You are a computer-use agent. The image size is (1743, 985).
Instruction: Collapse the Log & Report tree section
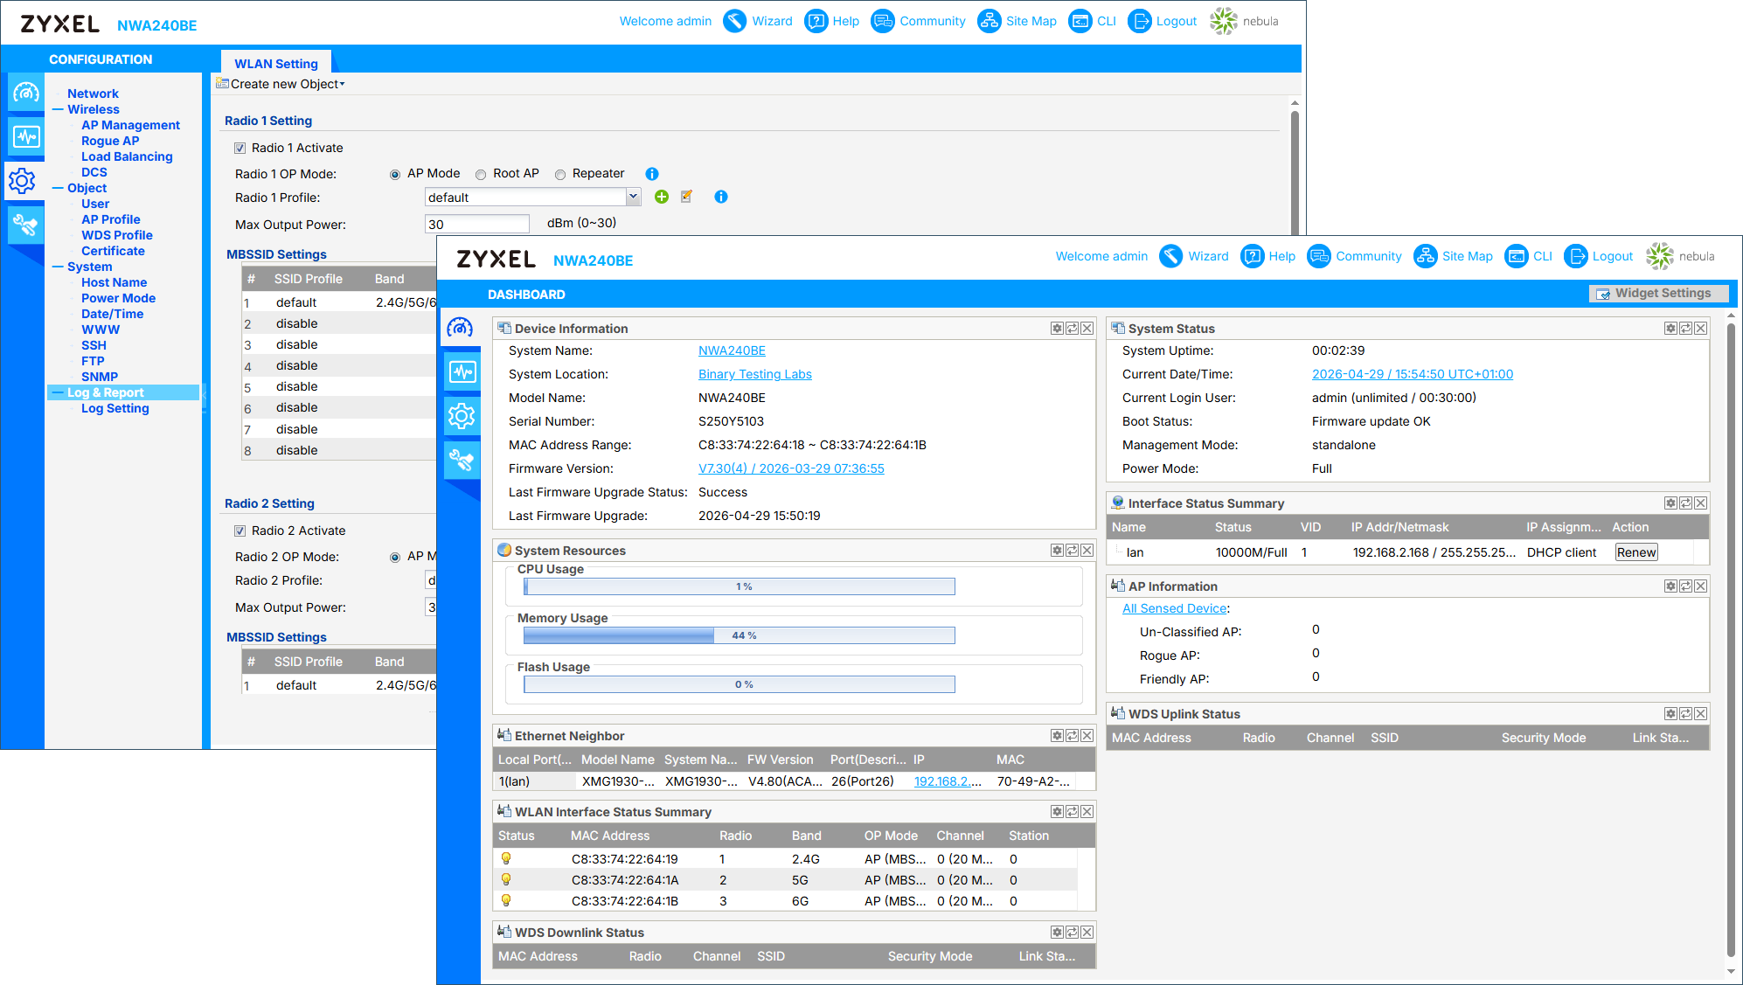(x=59, y=393)
